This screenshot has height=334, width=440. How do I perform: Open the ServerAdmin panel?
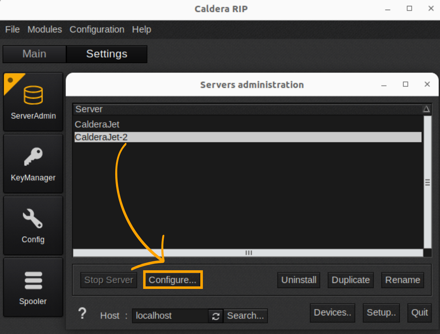pos(33,101)
